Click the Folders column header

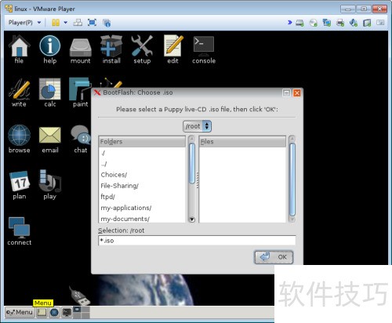point(142,142)
